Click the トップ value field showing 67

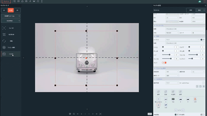pyautogui.click(x=176, y=55)
